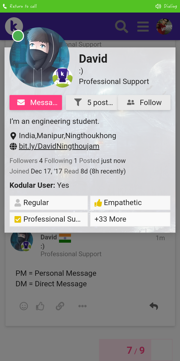Open the hamburger menu icon
Viewport: 180px width, 361px height.
tap(143, 27)
